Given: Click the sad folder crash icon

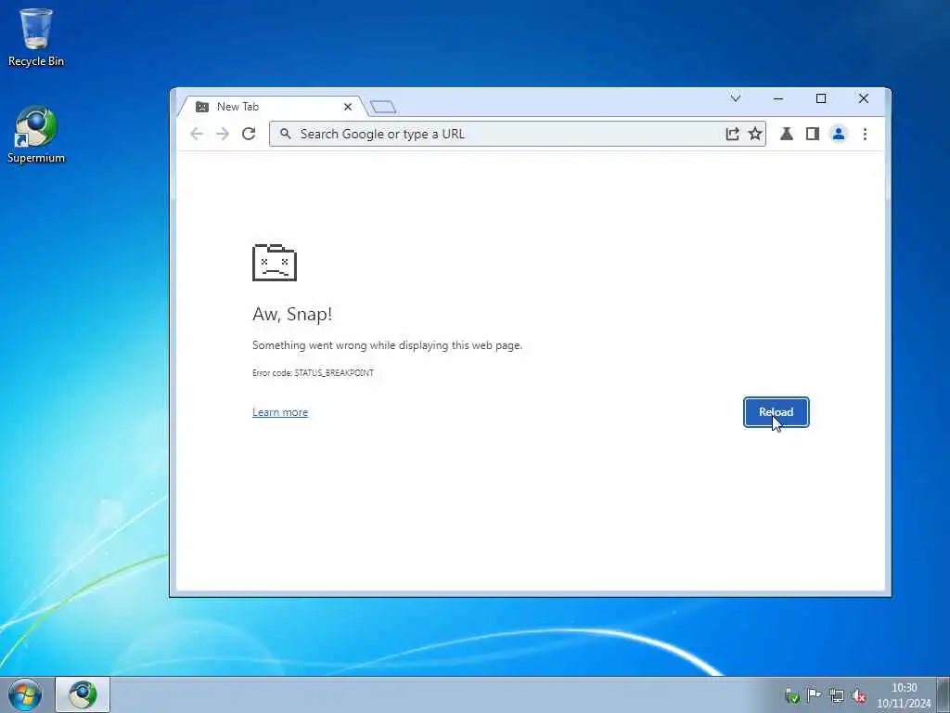Looking at the screenshot, I should [x=275, y=263].
